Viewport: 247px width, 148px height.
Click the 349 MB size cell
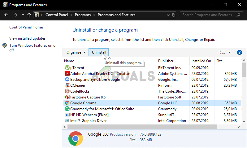click(231, 74)
